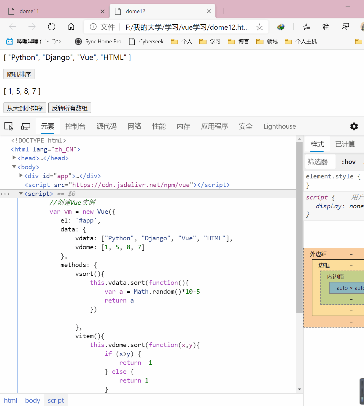Open the three-dots menu on selected script row
The height and width of the screenshot is (406, 364).
[5, 194]
